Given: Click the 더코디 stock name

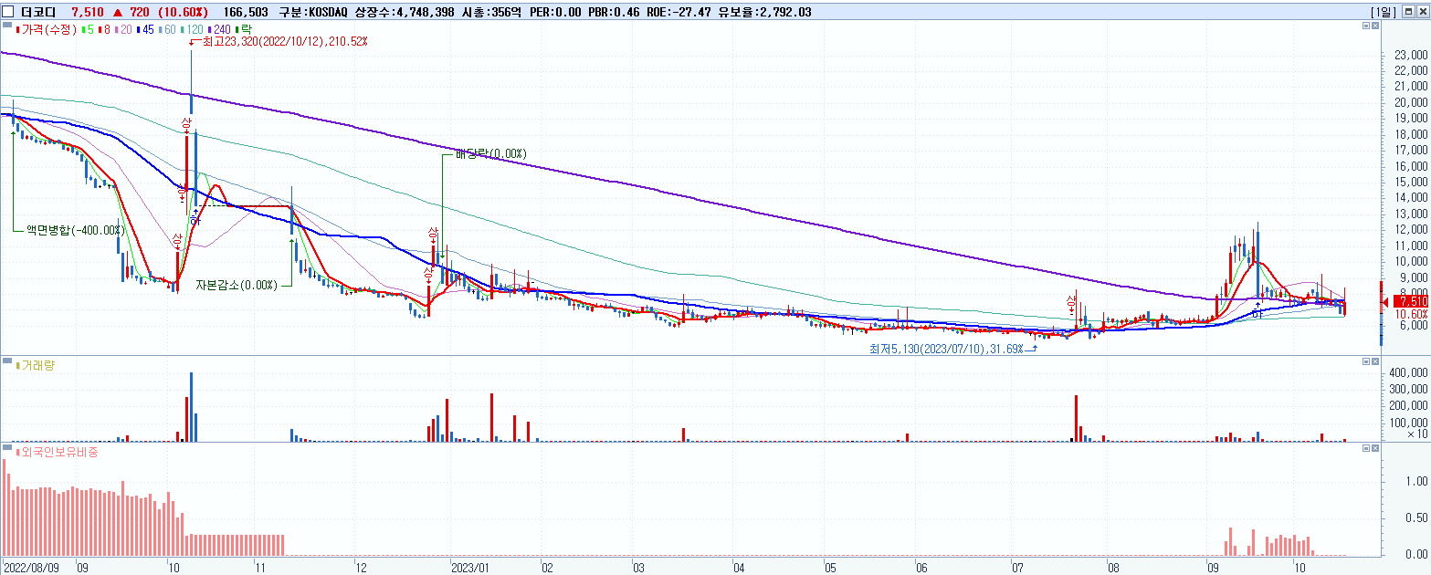Looking at the screenshot, I should (39, 12).
